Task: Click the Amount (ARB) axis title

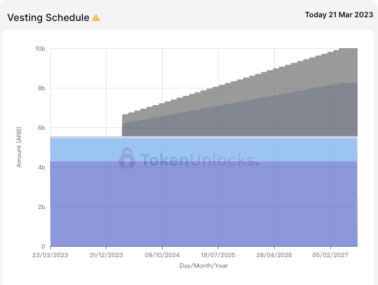Action: point(19,147)
